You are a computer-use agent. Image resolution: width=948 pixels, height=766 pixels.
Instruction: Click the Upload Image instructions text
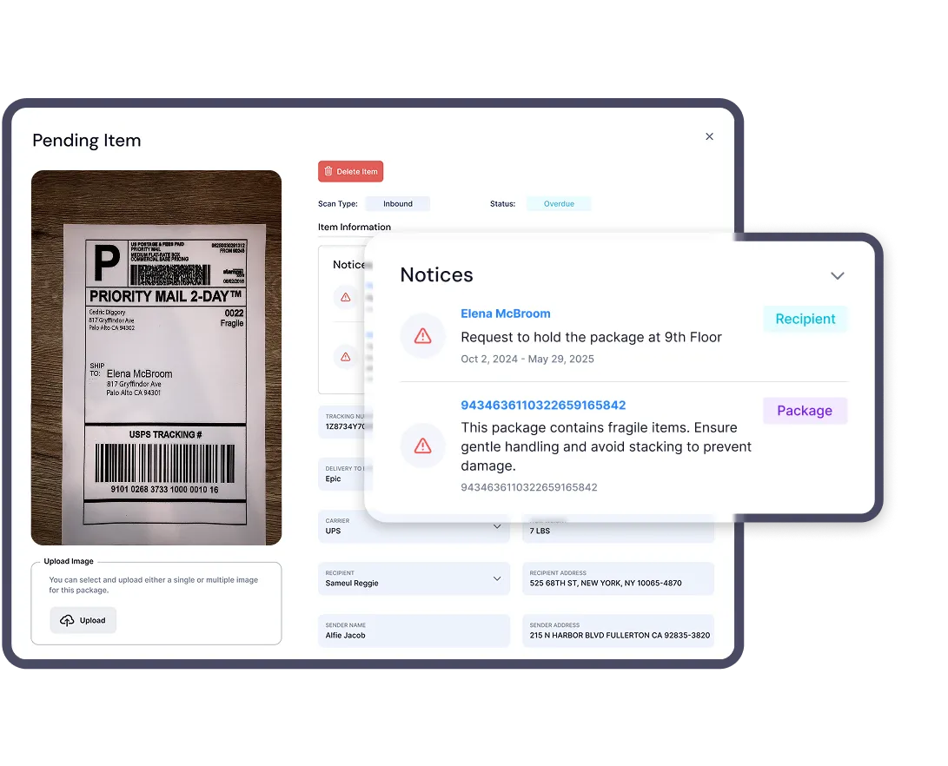[x=154, y=584]
